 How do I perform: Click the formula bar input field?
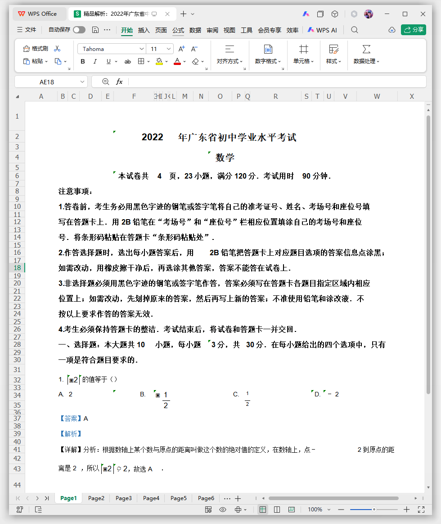(x=277, y=82)
